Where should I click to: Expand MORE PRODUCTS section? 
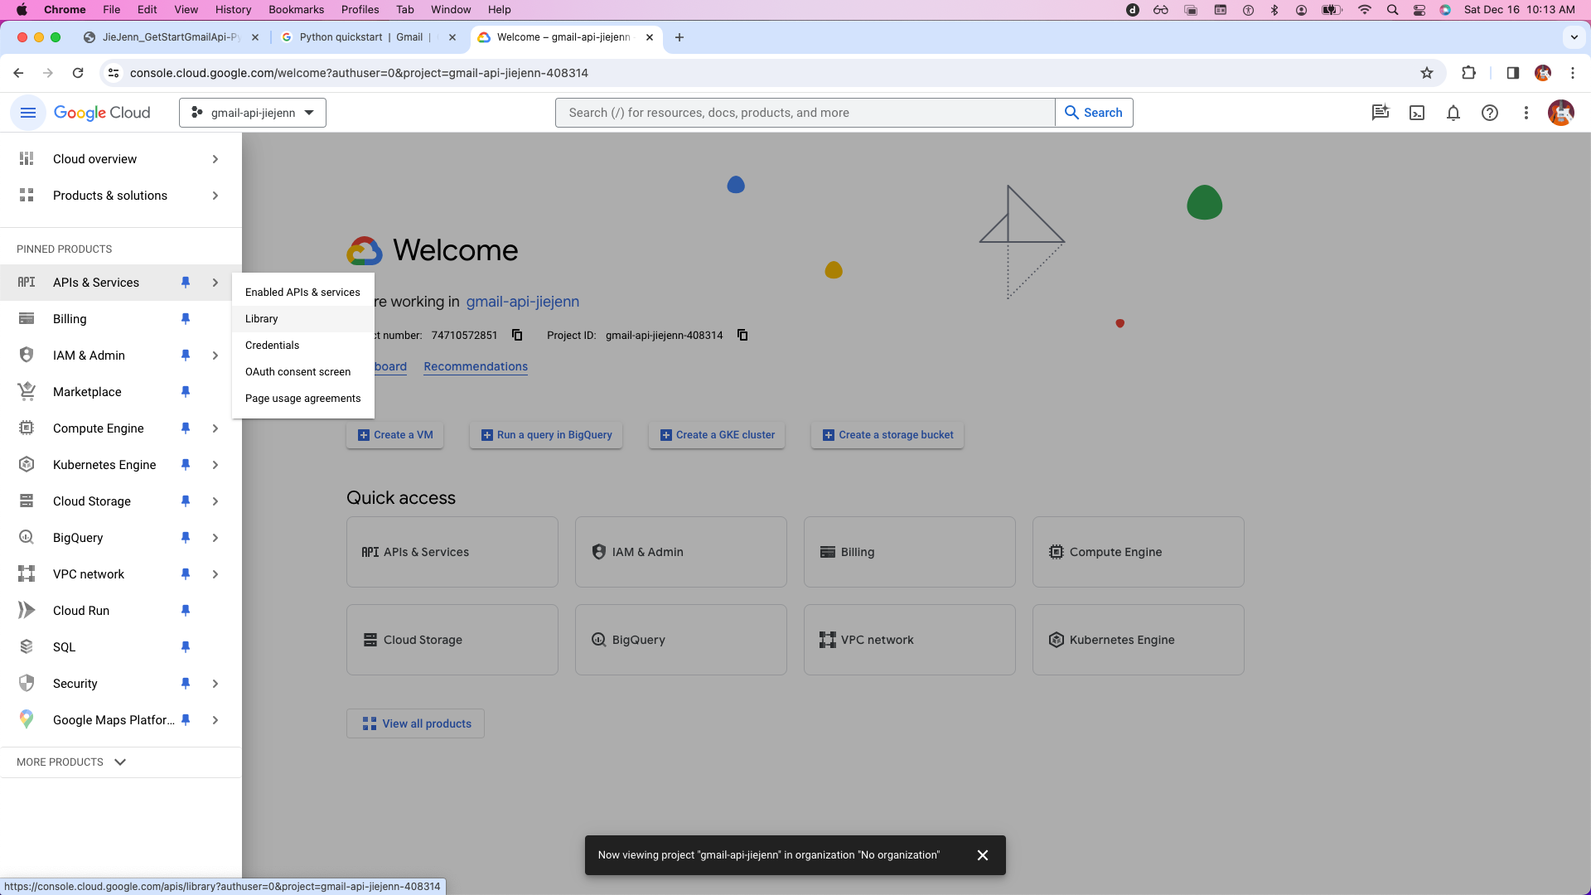[x=71, y=762]
